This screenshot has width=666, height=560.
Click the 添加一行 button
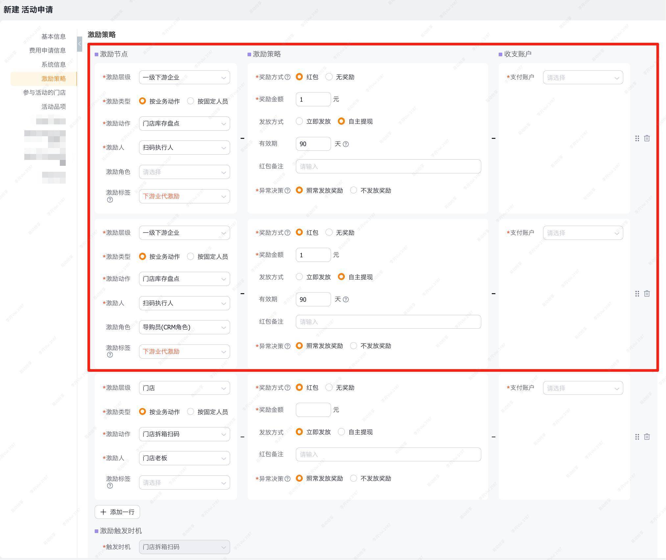pyautogui.click(x=117, y=512)
